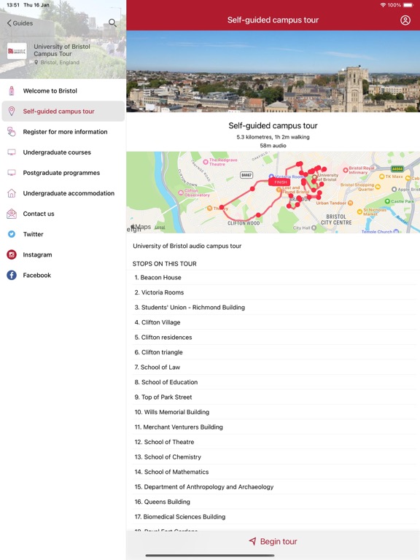The height and width of the screenshot is (560, 420).
Task: Select stop 13. School of Chemistry
Action: click(x=273, y=457)
